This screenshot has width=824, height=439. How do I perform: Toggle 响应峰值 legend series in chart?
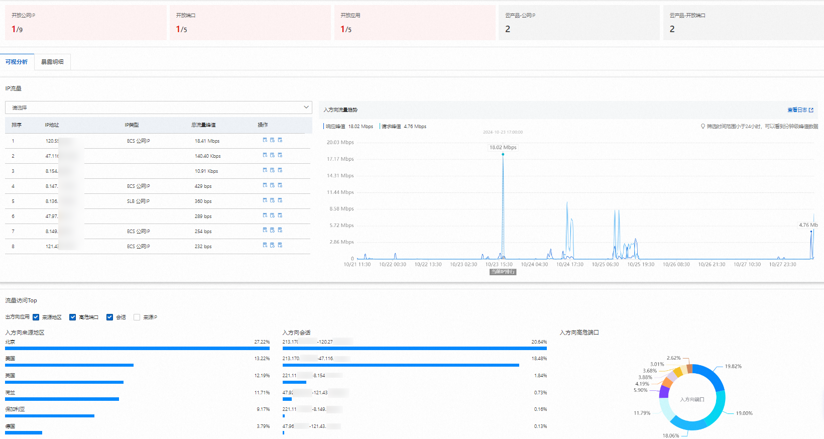click(348, 127)
